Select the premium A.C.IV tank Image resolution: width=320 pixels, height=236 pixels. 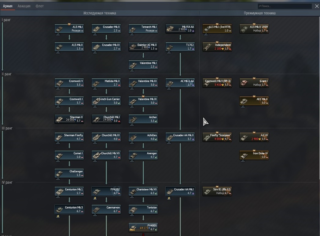[254, 137]
